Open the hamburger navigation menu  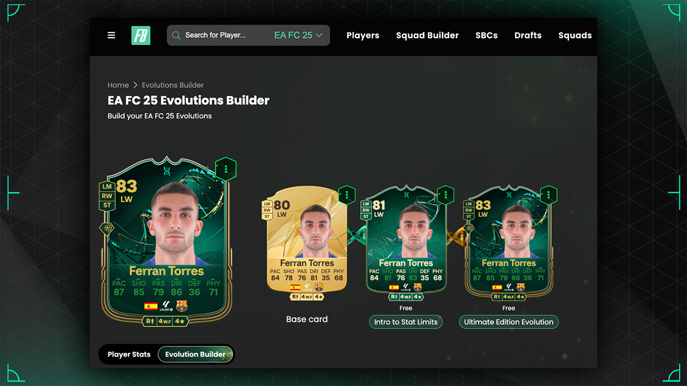point(111,35)
